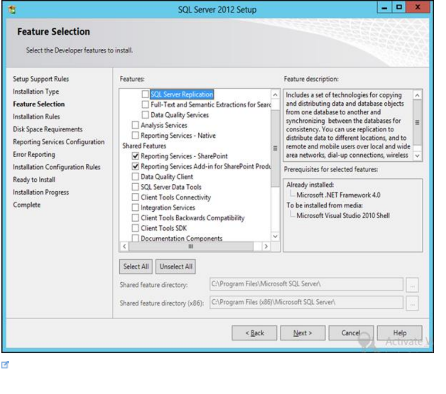Select 'To be installed from media:' node
Image resolution: width=446 pixels, height=394 pixels.
(x=324, y=205)
